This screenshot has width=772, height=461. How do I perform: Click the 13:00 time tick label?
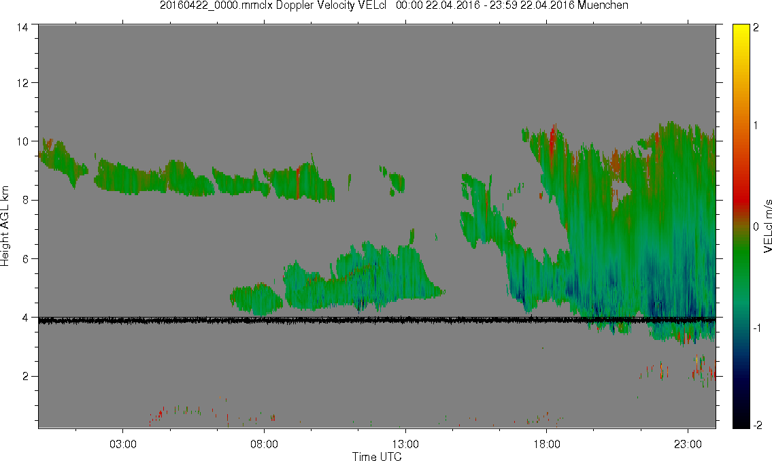pos(405,444)
